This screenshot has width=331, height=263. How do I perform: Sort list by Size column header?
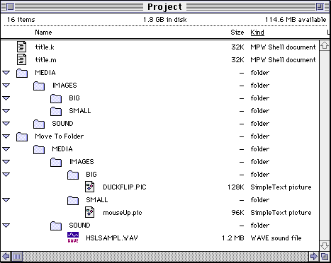pyautogui.click(x=237, y=33)
